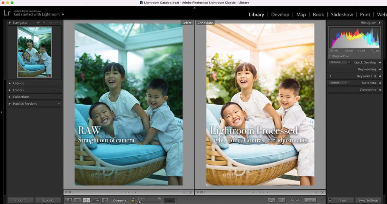Expand the Folders panel
This screenshot has width=387, height=204.
click(x=9, y=90)
